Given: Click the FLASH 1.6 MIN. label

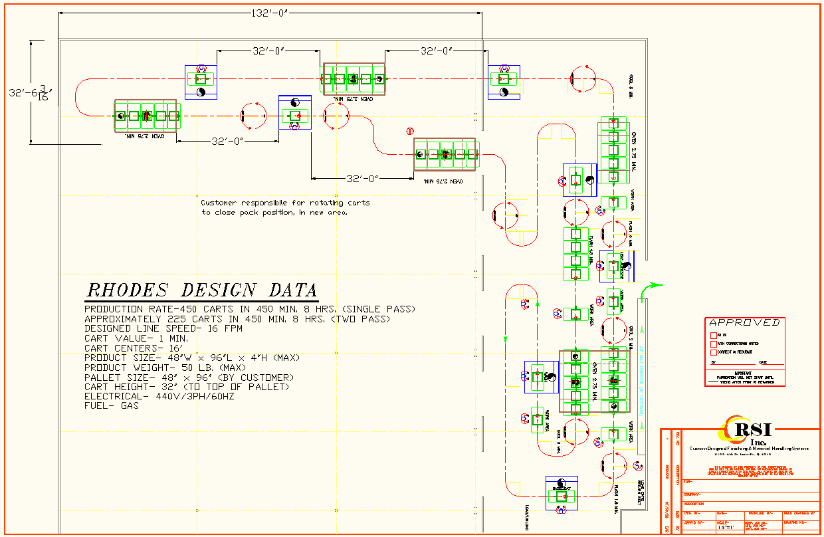Looking at the screenshot, I should tap(617, 499).
